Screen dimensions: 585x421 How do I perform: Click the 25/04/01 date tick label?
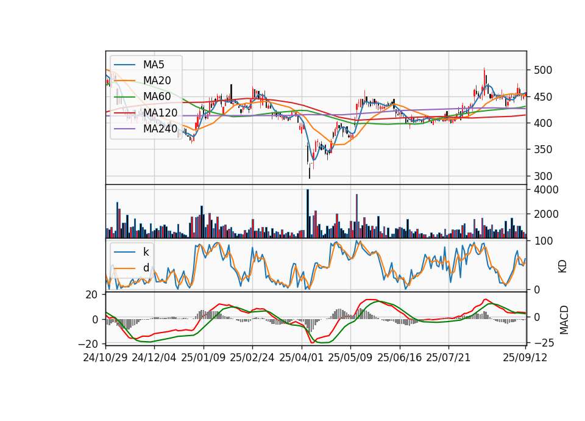tap(302, 358)
